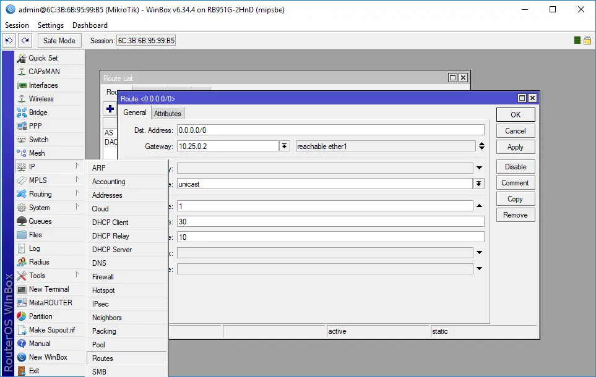The image size is (596, 377).
Task: Open Interfaces via its sidebar icon
Action: pos(22,85)
